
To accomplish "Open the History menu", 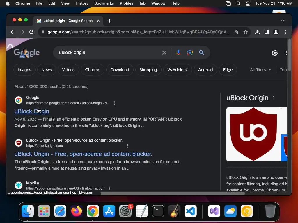I will [x=82, y=3].
